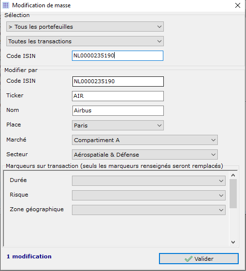
Task: Open the Place dropdown showing Paris
Action: coord(118,126)
